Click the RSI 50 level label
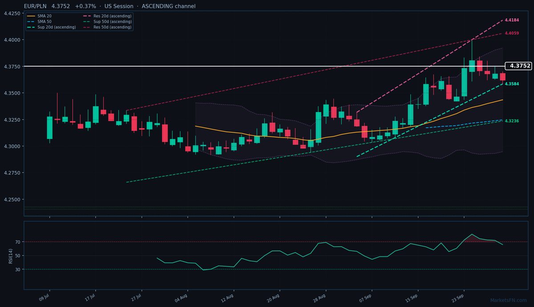 18,256
